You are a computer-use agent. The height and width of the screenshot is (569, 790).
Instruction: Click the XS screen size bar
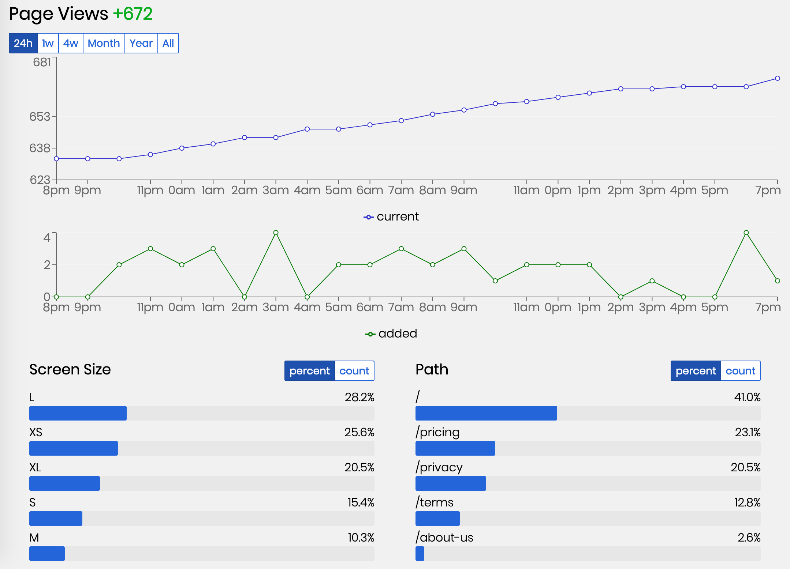(74, 448)
